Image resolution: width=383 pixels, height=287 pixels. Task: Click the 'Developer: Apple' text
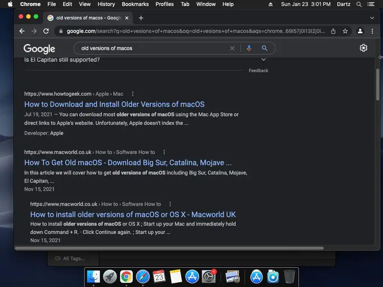coord(44,133)
